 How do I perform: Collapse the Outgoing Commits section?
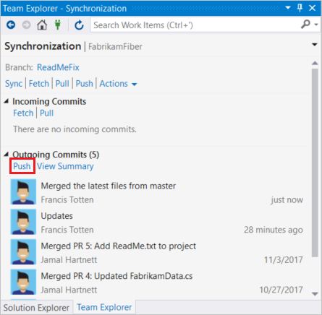coord(7,155)
